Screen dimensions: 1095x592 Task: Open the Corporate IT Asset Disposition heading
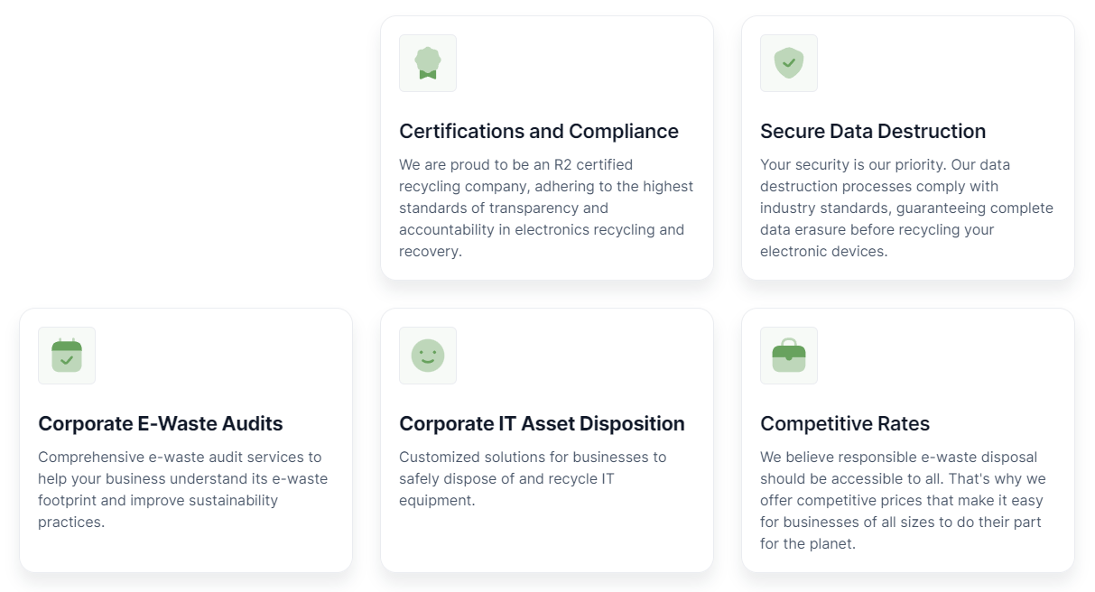click(x=542, y=424)
